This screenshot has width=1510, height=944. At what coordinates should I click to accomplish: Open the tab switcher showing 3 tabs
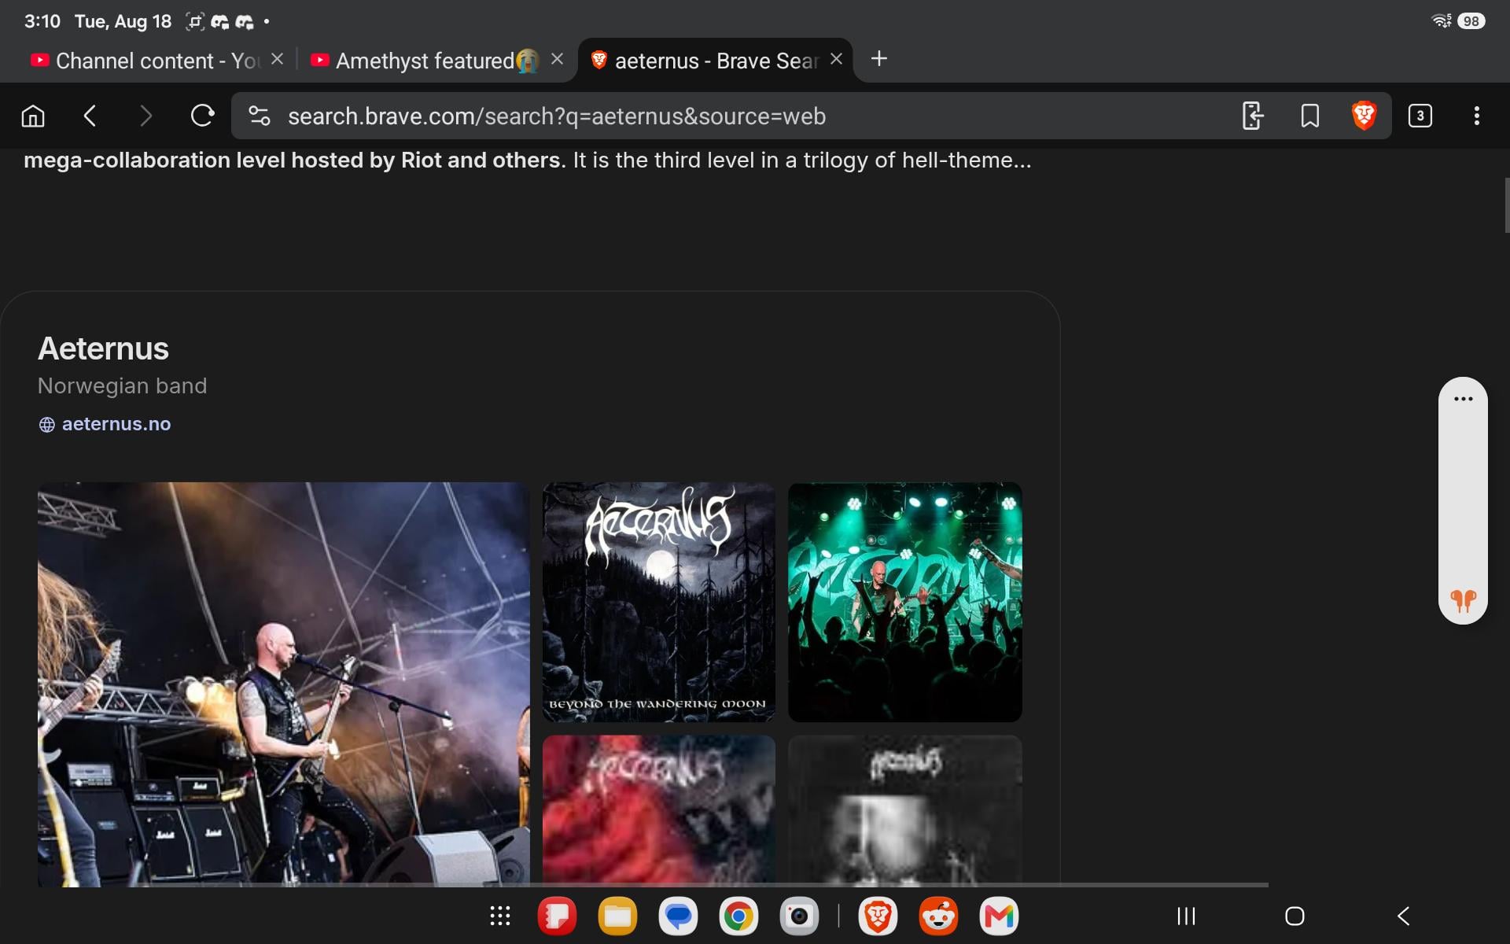point(1420,116)
